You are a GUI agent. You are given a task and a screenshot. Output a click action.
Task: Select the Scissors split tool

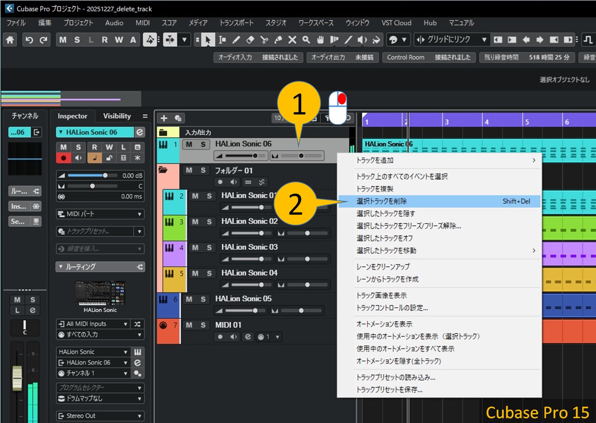[264, 40]
